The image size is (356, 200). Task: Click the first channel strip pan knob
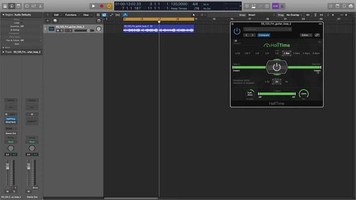pos(11,148)
